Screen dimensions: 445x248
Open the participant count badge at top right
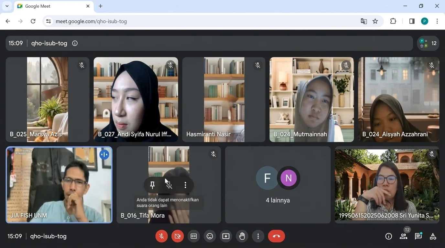428,43
